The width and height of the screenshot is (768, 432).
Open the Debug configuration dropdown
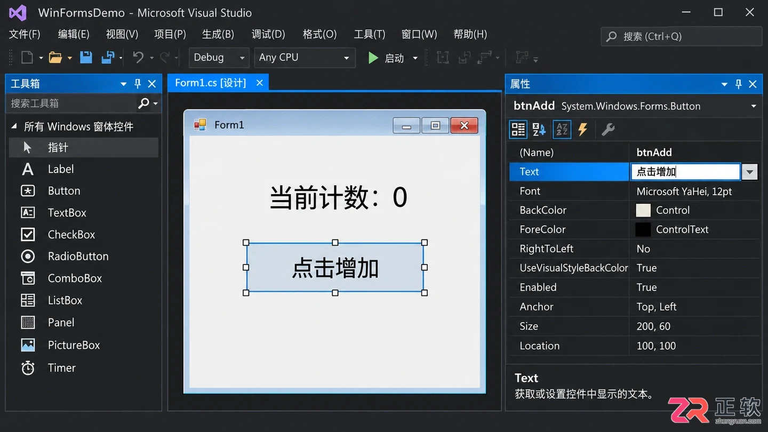click(242, 58)
